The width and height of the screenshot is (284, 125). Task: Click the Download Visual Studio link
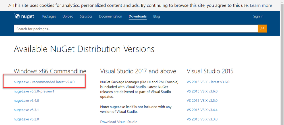119,122
